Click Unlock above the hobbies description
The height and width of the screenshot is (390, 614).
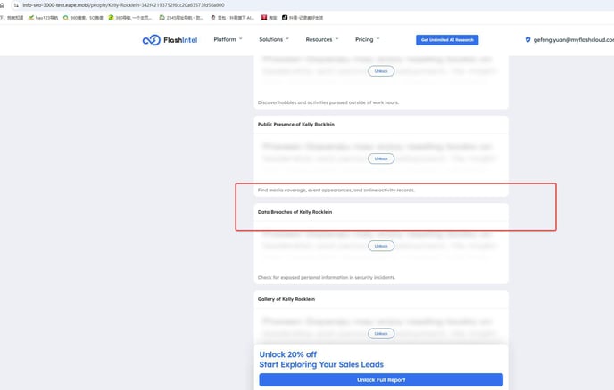tap(381, 71)
